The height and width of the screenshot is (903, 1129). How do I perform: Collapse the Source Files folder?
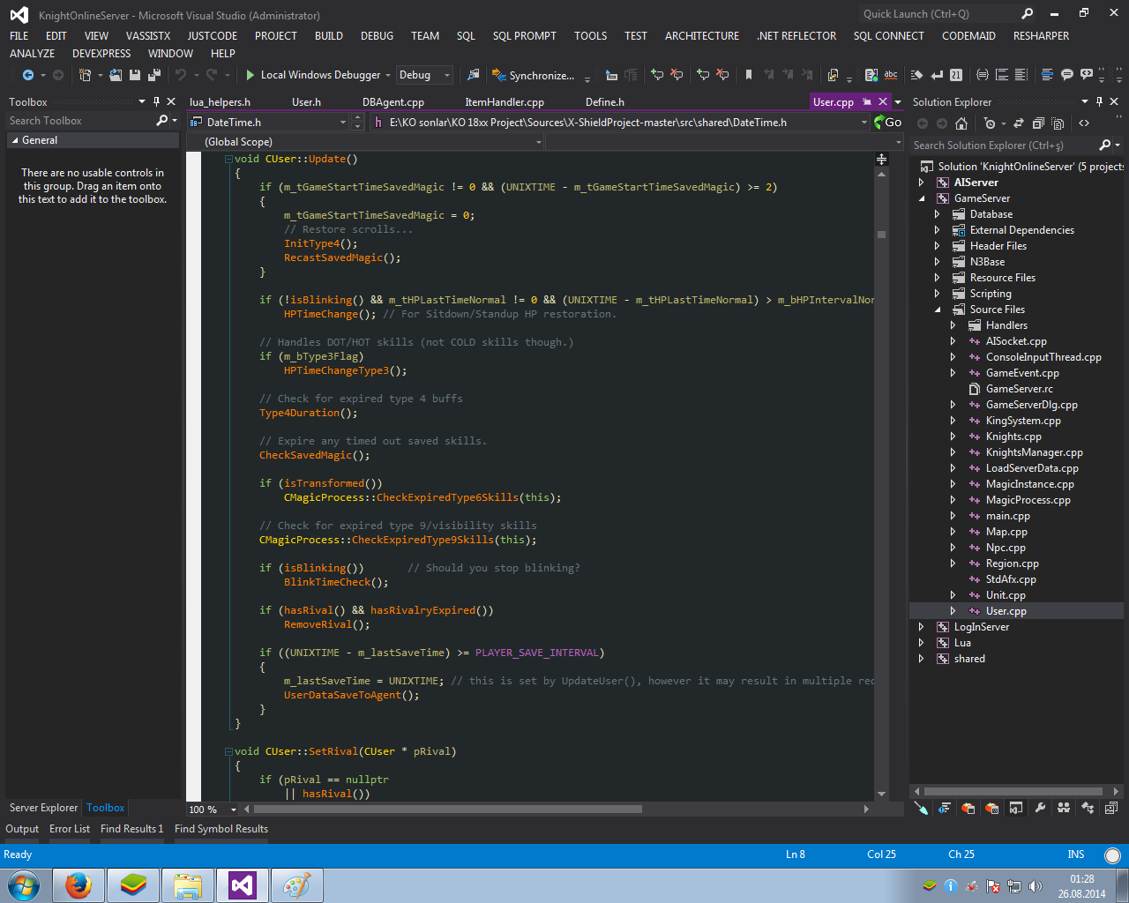pyautogui.click(x=937, y=310)
